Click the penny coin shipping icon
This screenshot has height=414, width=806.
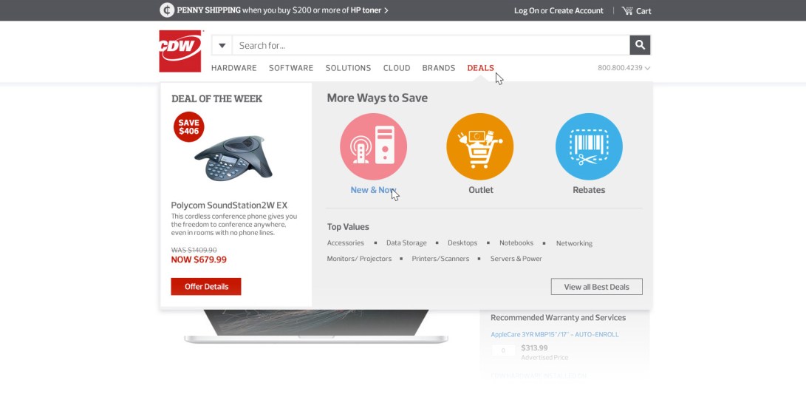pyautogui.click(x=167, y=10)
